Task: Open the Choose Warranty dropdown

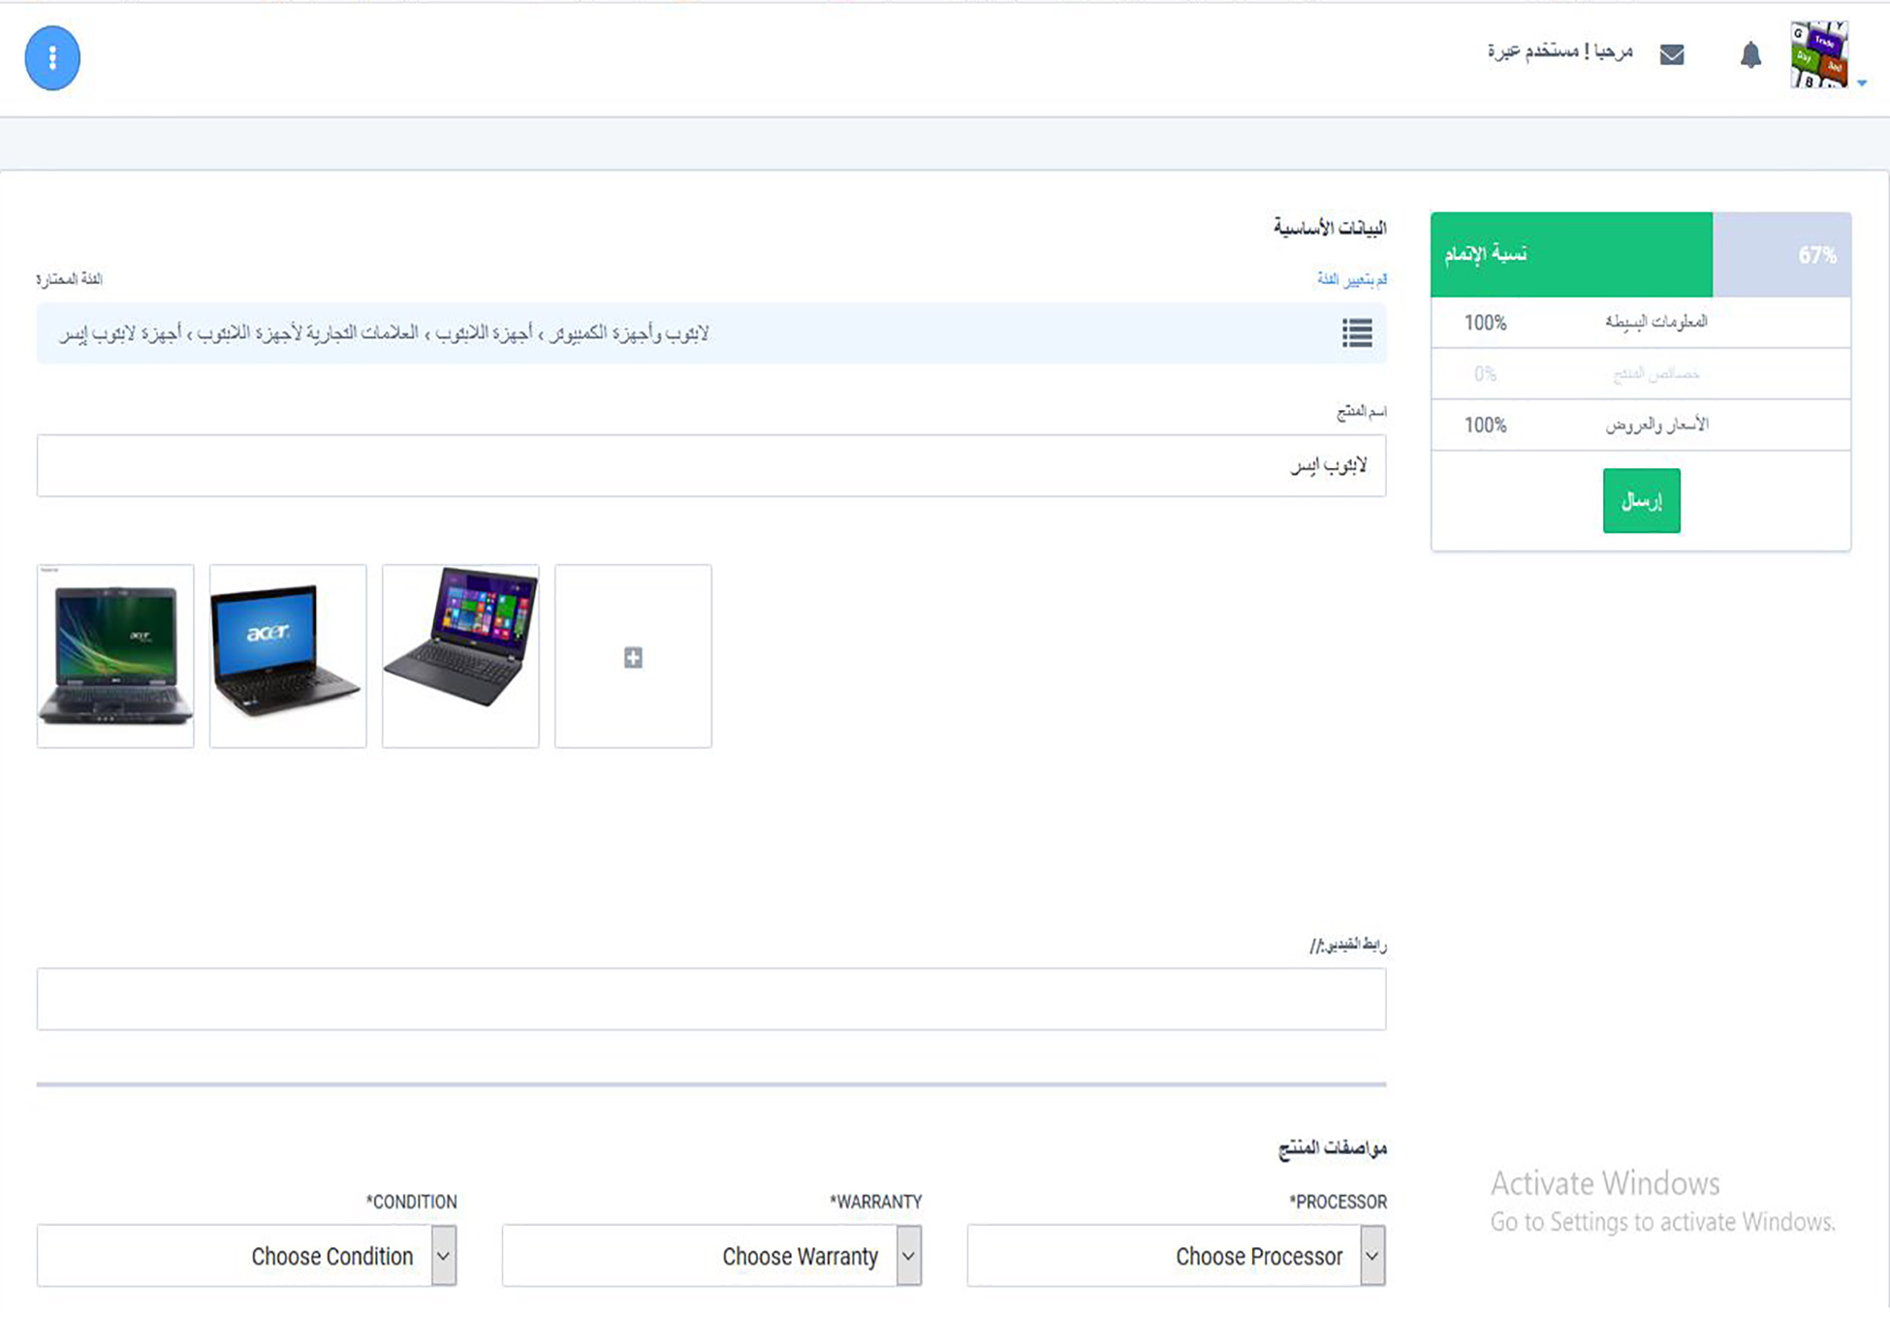Action: 712,1256
